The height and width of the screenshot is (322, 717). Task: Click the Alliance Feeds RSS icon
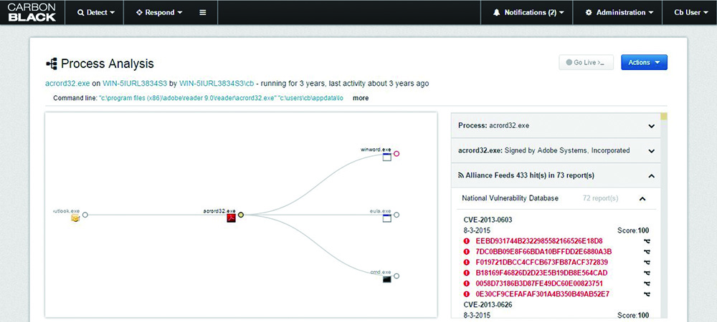tap(461, 175)
